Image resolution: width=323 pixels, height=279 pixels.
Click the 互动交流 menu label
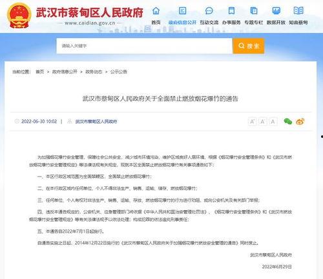[x=209, y=23]
